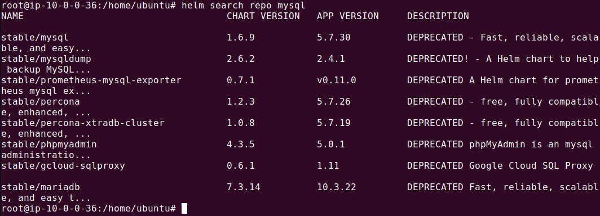Click app version 5.0.1
600x216 pixels.
tap(331, 144)
